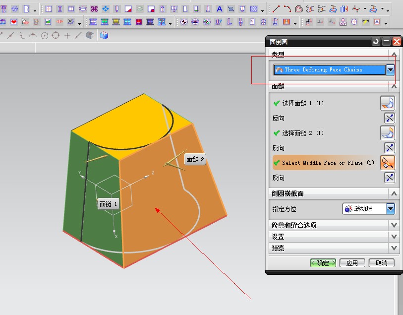The image size is (403, 315).
Task: Collapse the 倒圆横截面 section
Action: [x=394, y=193]
